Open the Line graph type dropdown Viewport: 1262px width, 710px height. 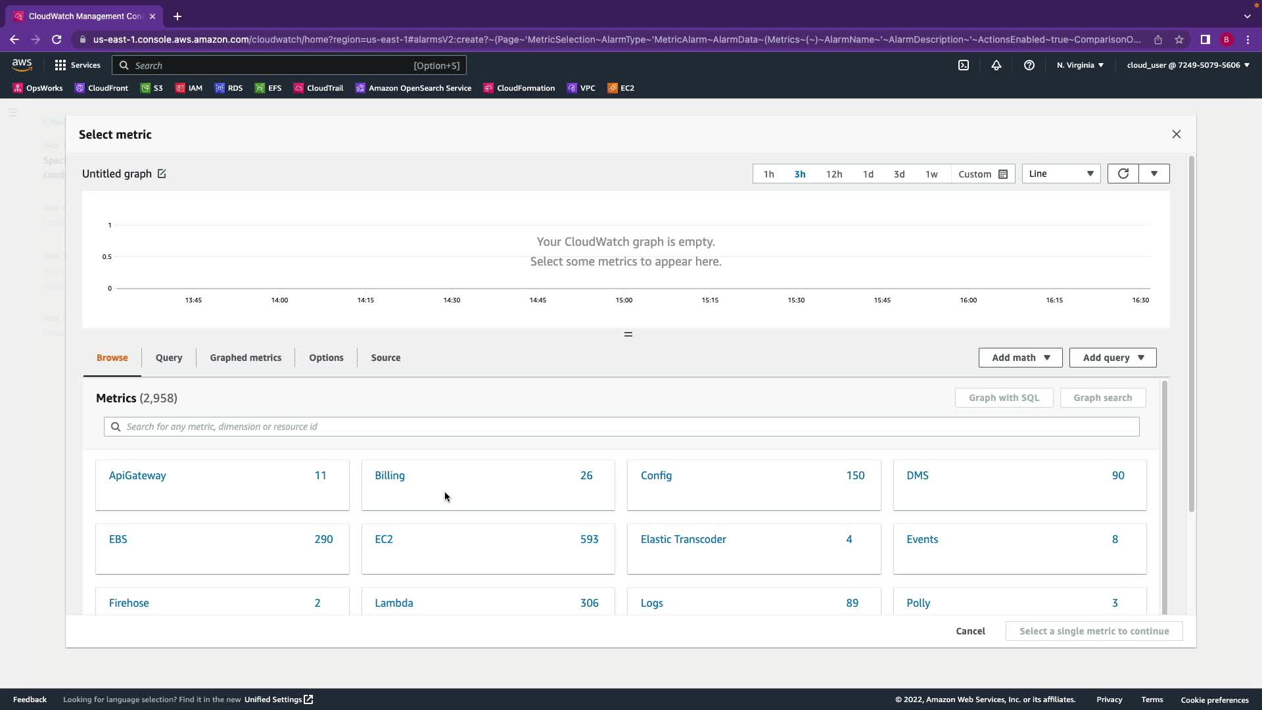click(x=1061, y=174)
